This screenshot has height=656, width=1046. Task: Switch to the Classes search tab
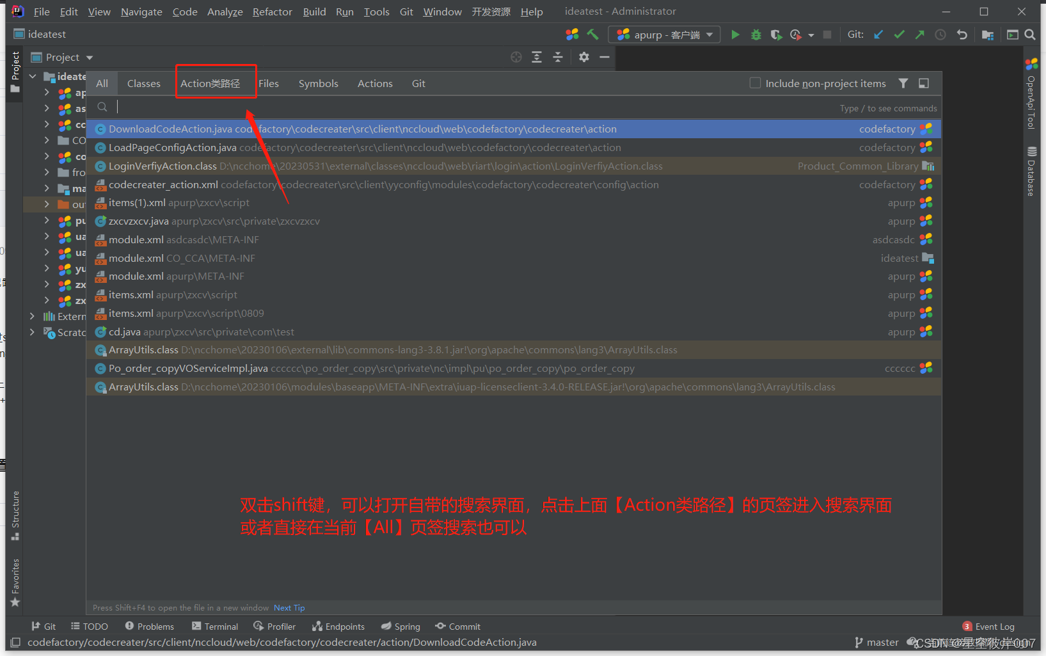coord(144,83)
